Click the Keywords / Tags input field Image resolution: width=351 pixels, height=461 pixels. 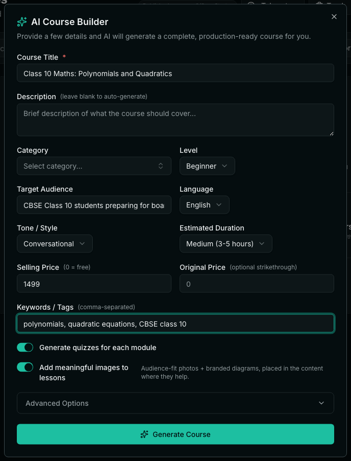[175, 324]
